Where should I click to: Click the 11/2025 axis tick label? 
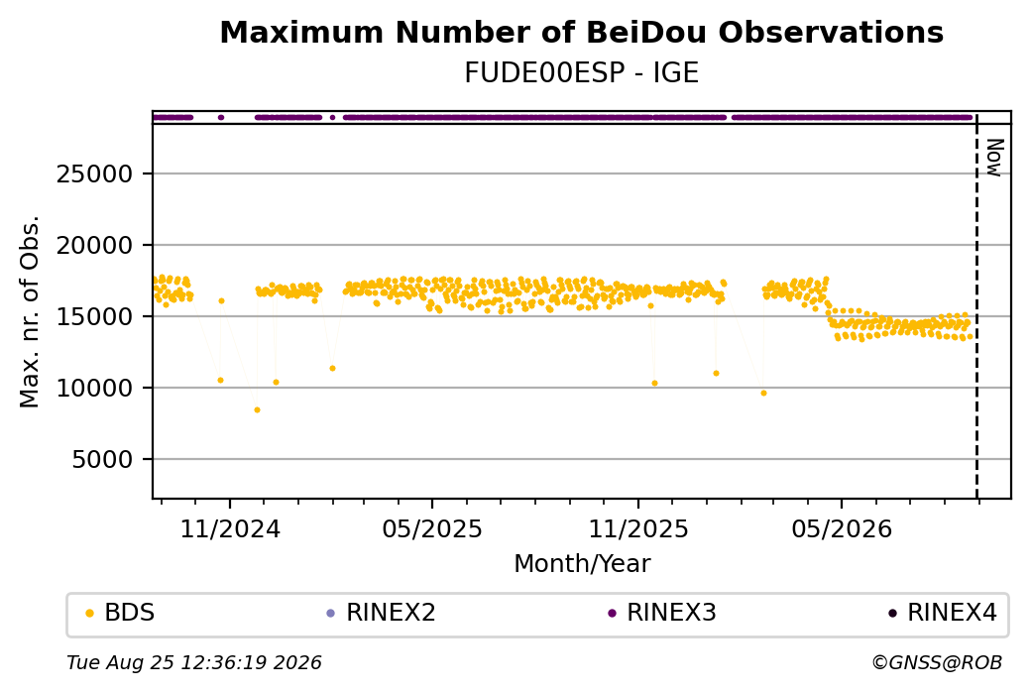coord(637,529)
